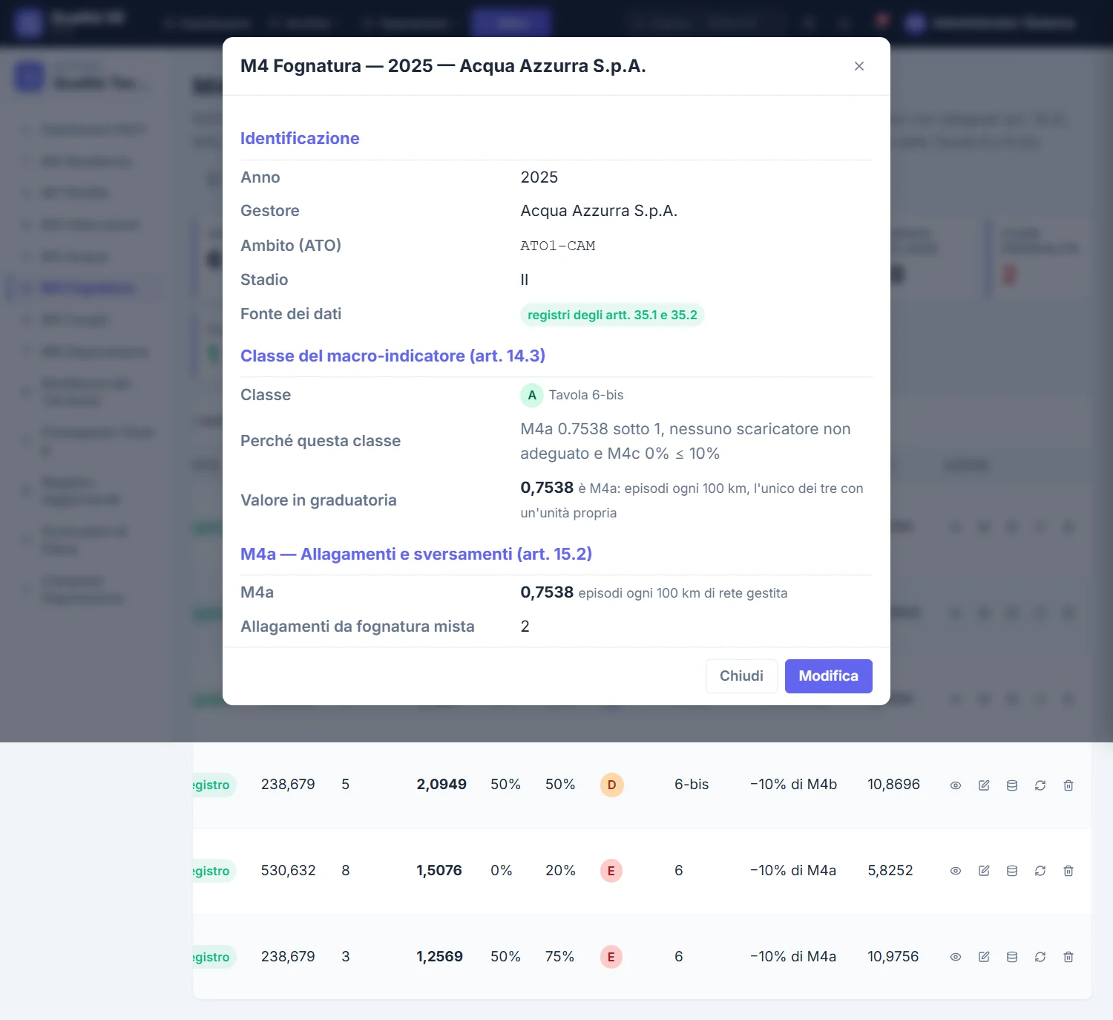Image resolution: width=1113 pixels, height=1020 pixels.
Task: Click the 20% cell in the table
Action: [560, 870]
